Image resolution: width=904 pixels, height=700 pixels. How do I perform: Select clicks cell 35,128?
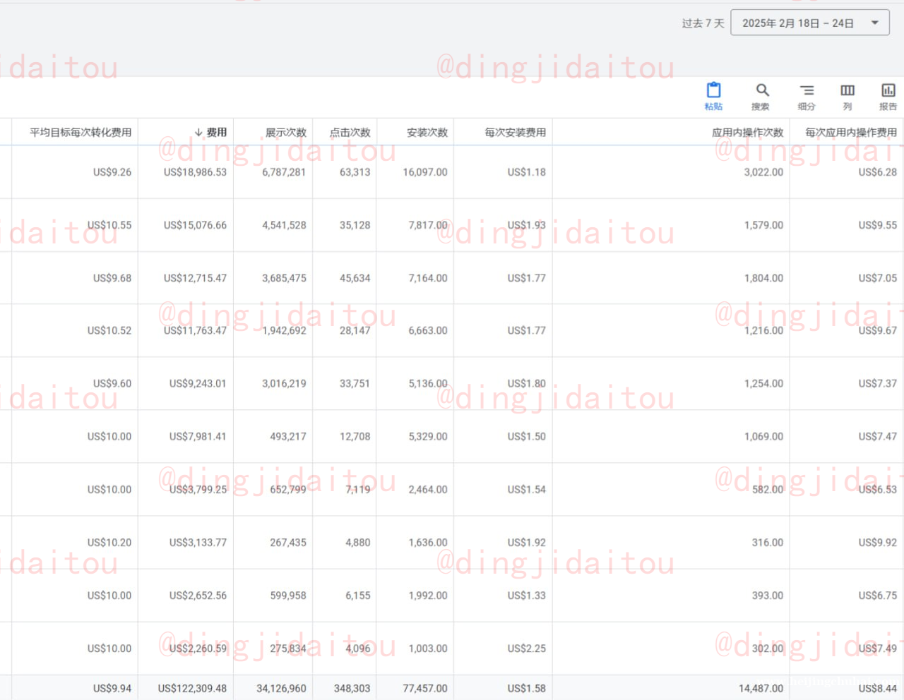(x=355, y=225)
